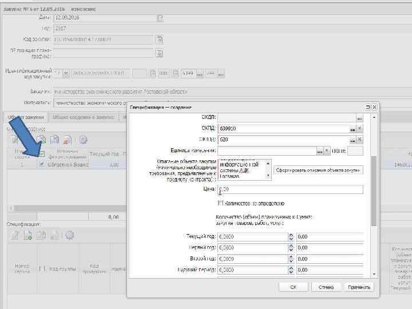Click the lookup icon next to Код закупки
Image resolution: width=412 pixels, height=309 pixels.
[159, 39]
